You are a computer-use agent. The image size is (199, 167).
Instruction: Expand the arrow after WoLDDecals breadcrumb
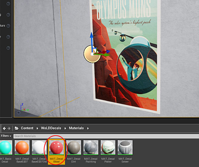(65, 128)
